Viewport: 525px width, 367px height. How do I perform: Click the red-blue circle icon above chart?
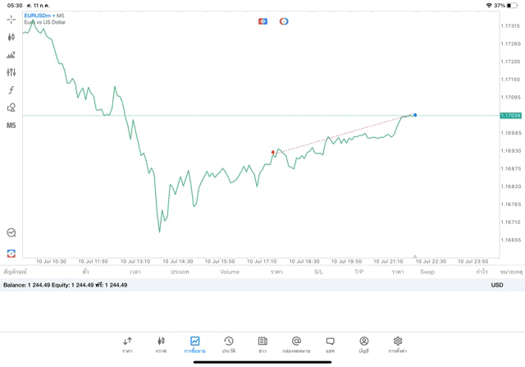tap(284, 21)
